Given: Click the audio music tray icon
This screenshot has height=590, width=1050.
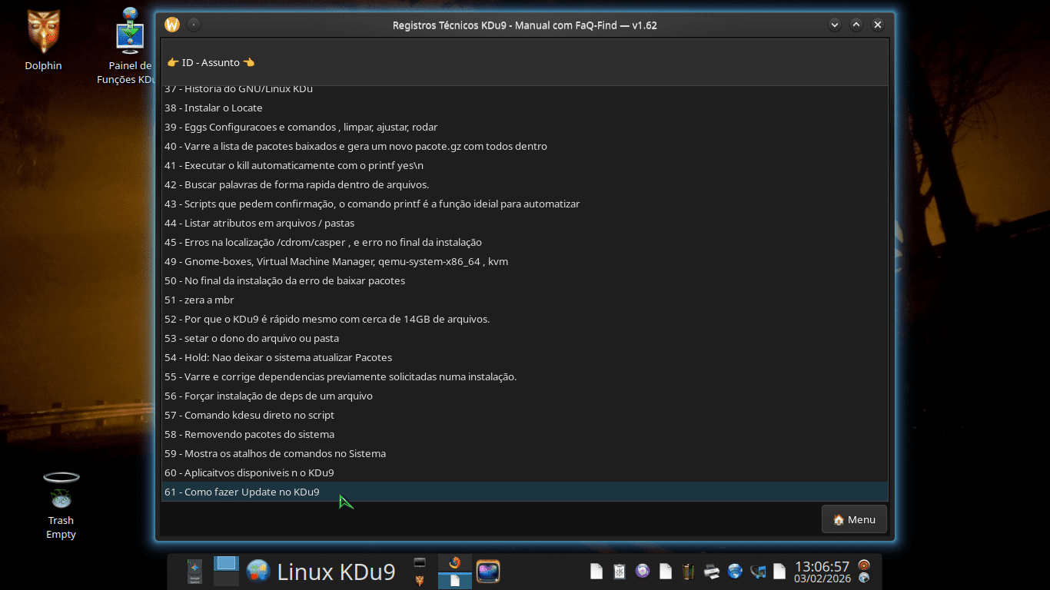Looking at the screenshot, I should pyautogui.click(x=758, y=572).
